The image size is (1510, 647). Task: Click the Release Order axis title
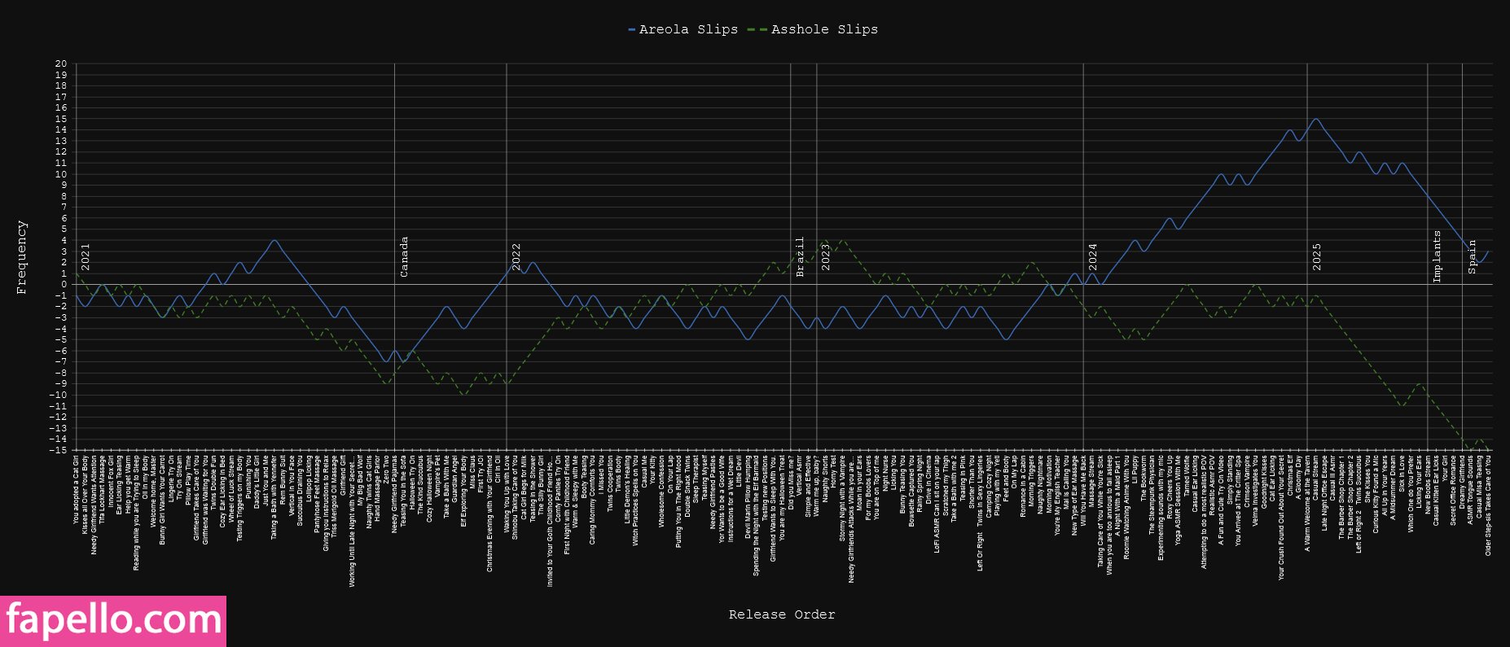(x=782, y=614)
